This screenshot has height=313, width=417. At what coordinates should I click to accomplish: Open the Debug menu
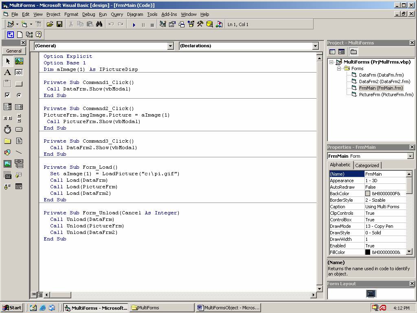click(x=88, y=14)
